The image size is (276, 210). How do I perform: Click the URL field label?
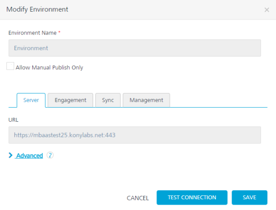[x=13, y=120]
